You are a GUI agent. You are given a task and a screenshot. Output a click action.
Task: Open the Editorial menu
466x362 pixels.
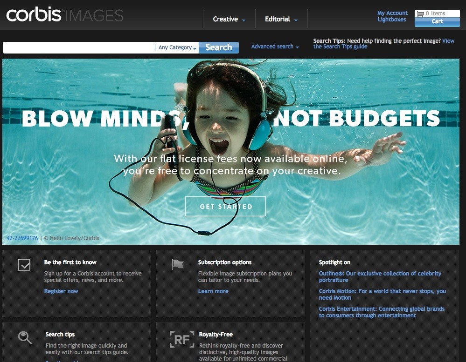[281, 19]
